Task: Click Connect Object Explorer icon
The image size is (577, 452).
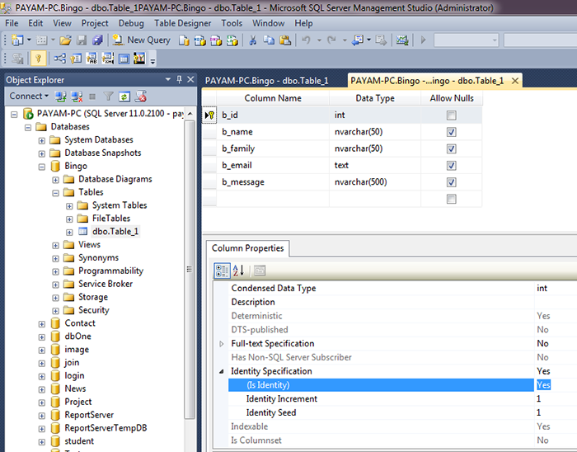Action: point(61,97)
